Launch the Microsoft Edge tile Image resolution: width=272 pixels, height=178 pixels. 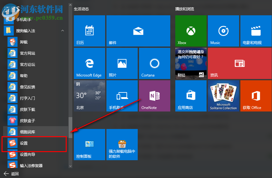90,63
